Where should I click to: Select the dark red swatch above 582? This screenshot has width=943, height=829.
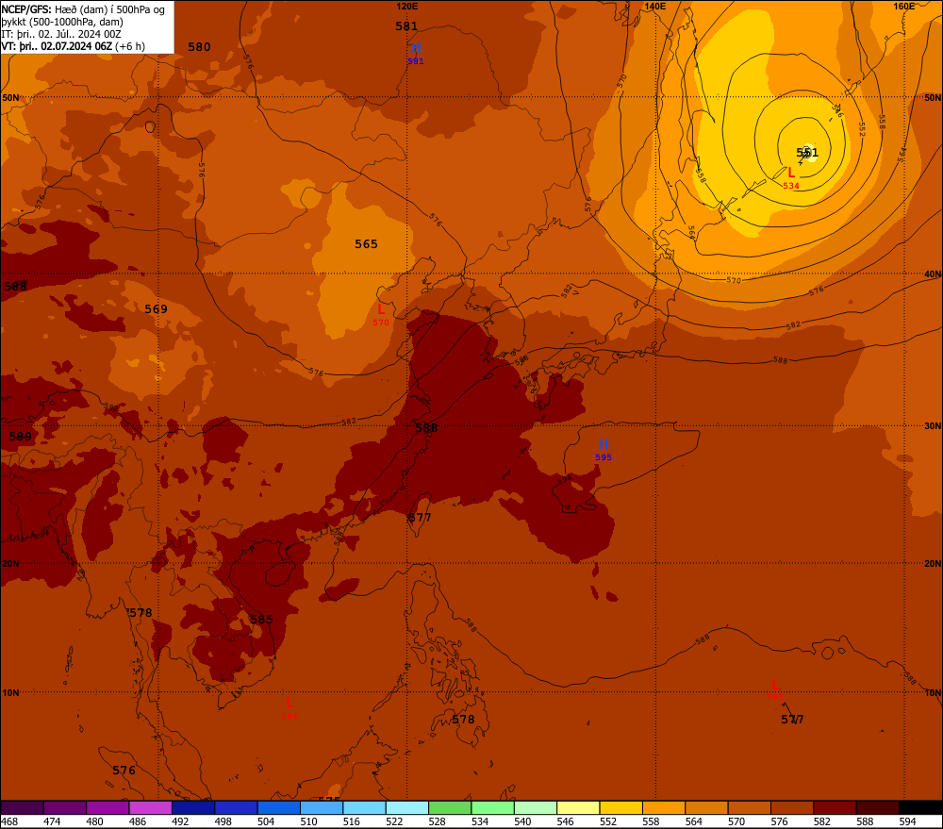[835, 808]
